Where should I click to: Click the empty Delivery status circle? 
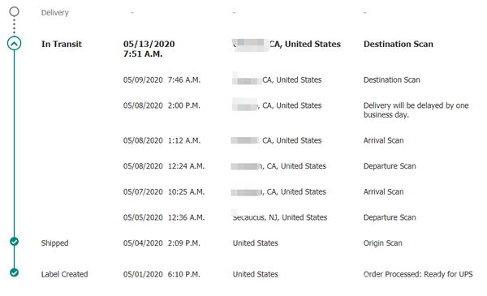[x=15, y=12]
